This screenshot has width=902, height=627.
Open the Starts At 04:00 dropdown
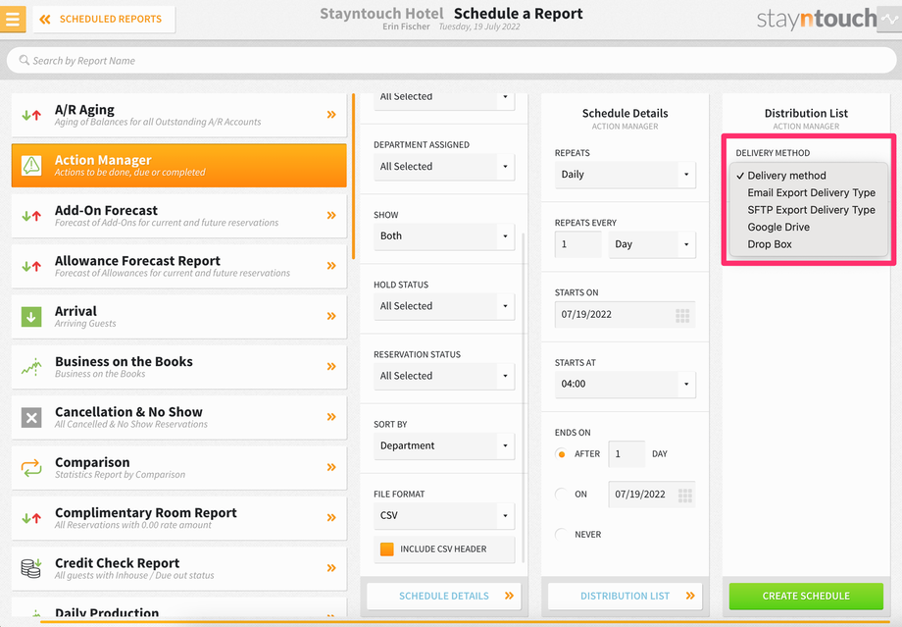[x=626, y=384]
